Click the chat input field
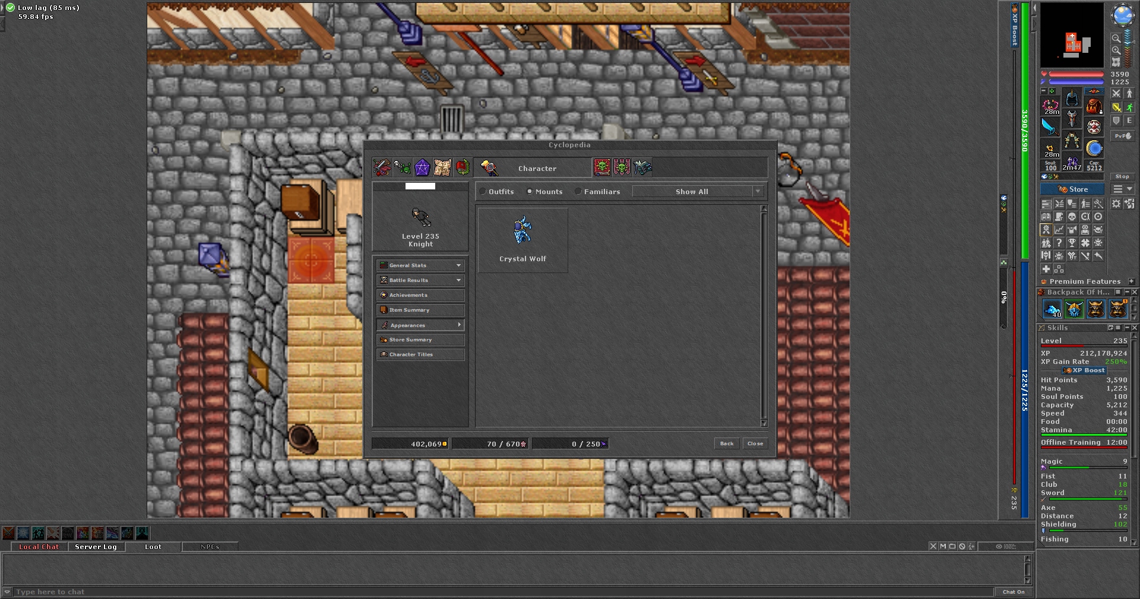 (503, 592)
